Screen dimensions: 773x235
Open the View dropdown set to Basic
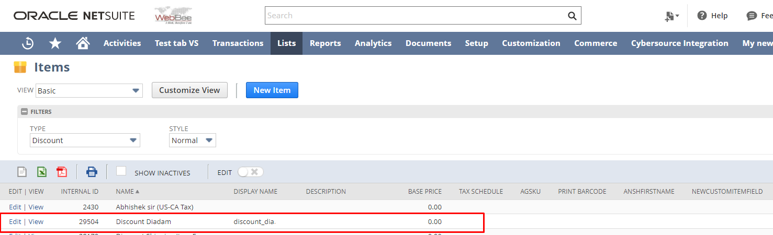[x=89, y=91]
